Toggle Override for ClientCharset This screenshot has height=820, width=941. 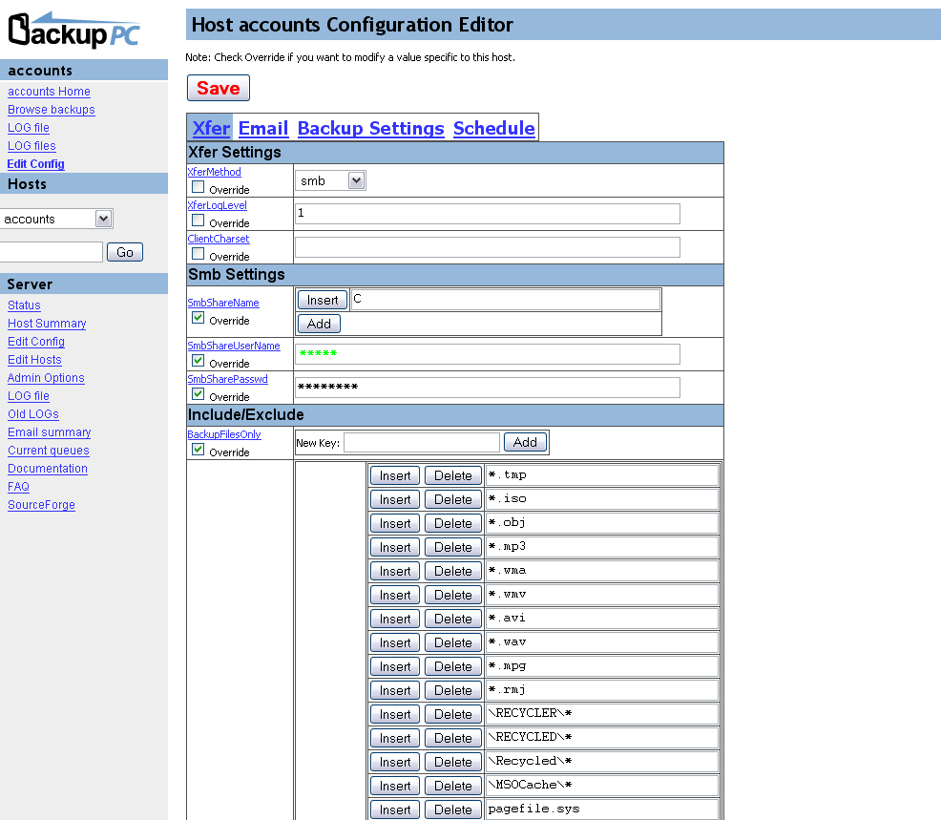click(x=199, y=254)
